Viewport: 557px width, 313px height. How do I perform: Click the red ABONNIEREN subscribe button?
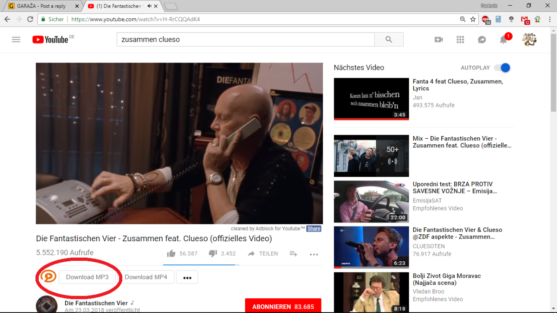coord(283,306)
